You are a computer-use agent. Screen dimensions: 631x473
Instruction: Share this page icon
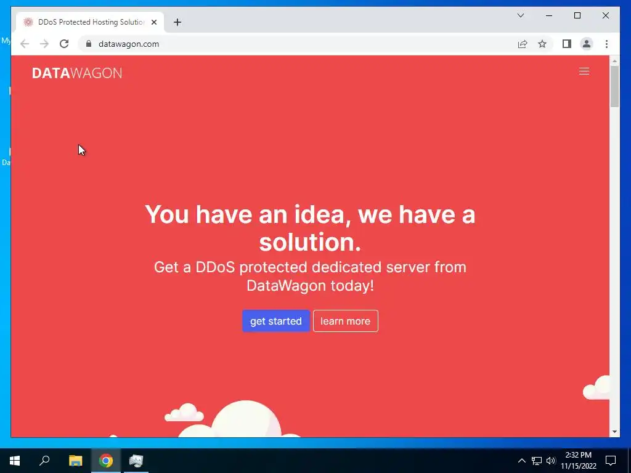point(523,44)
